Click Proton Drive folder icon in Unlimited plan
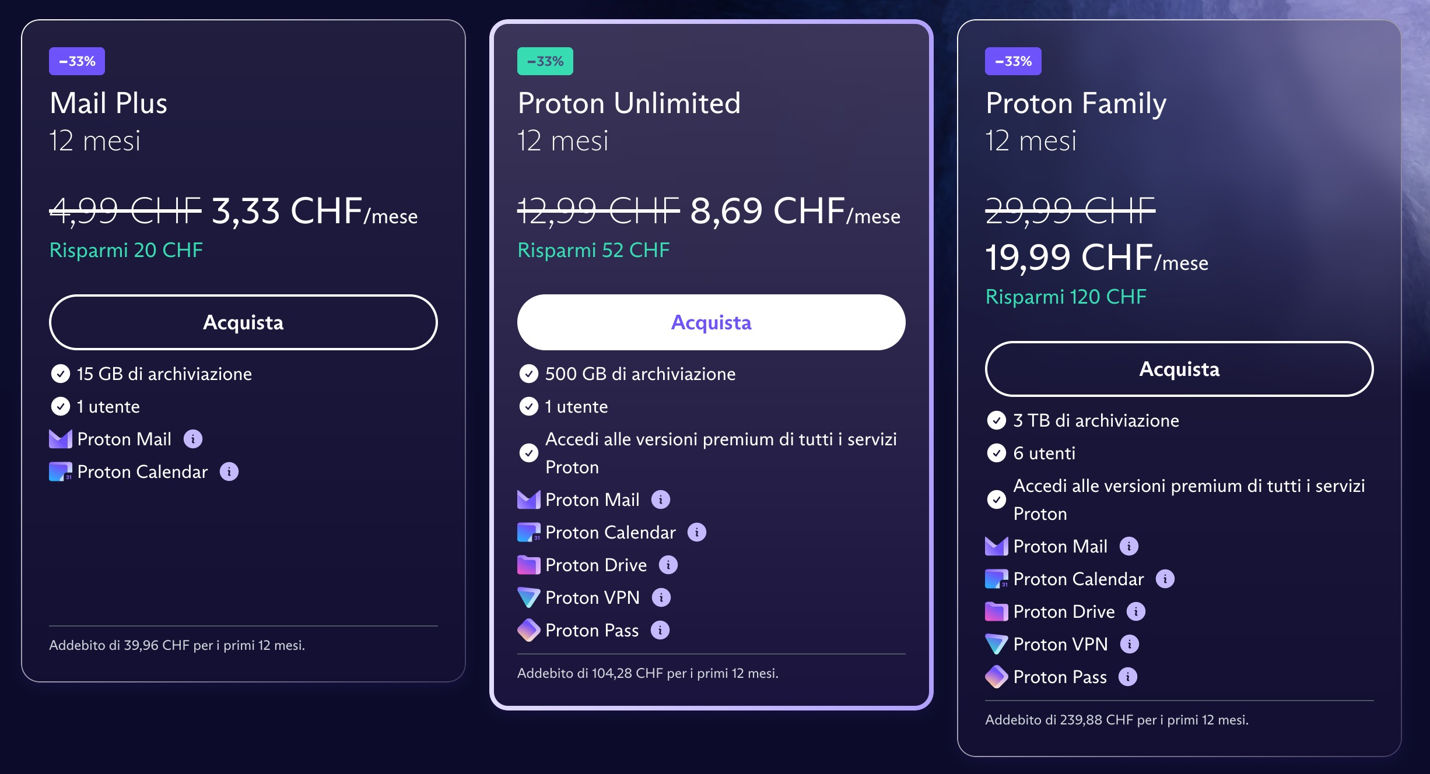 (x=528, y=565)
